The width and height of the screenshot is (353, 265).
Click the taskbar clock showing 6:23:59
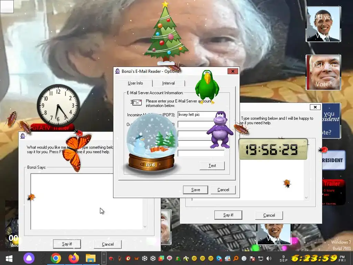click(314, 258)
